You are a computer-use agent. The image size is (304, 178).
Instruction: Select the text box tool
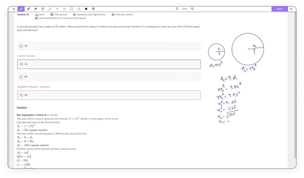click(43, 9)
